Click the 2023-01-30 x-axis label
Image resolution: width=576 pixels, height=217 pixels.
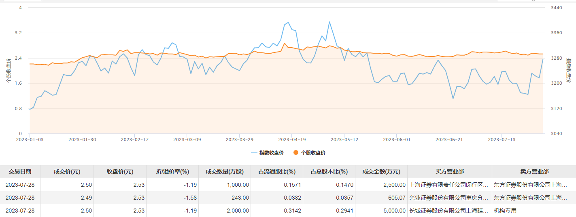[x=82, y=140]
